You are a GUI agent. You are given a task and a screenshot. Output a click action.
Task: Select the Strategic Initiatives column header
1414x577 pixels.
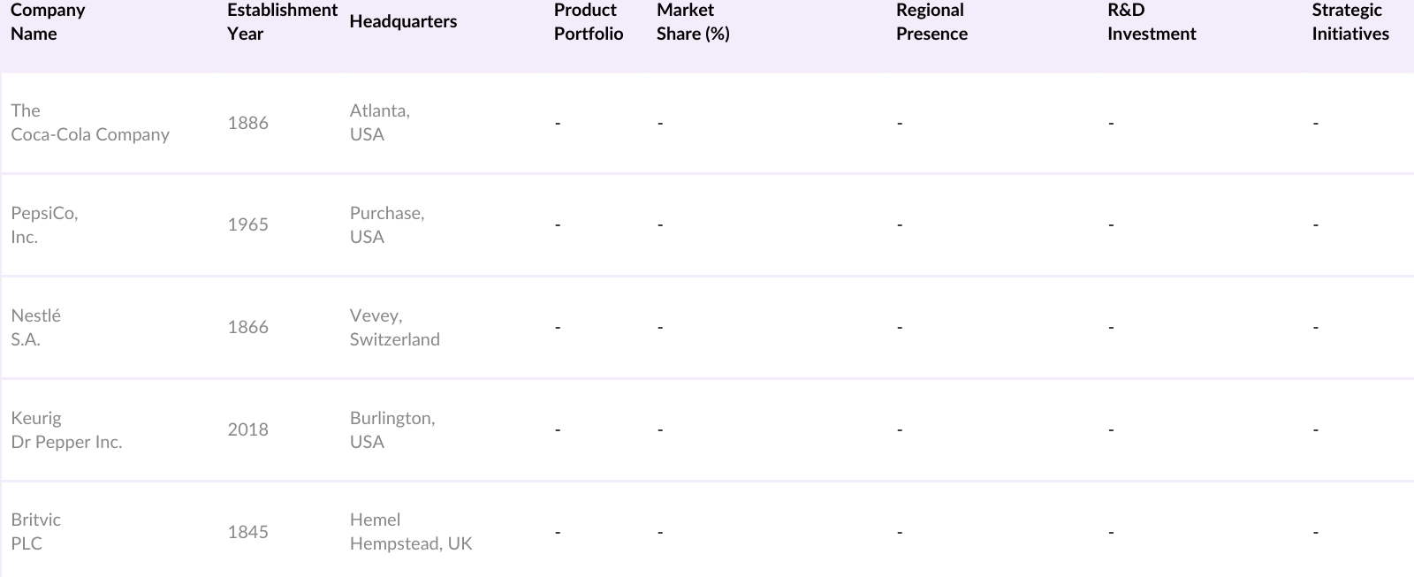(1349, 22)
